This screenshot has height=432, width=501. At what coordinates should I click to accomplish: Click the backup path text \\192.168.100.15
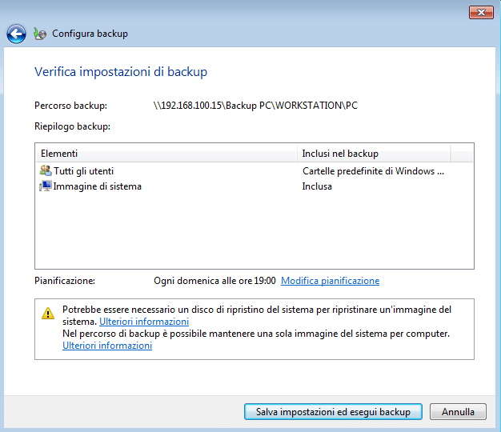coord(255,106)
